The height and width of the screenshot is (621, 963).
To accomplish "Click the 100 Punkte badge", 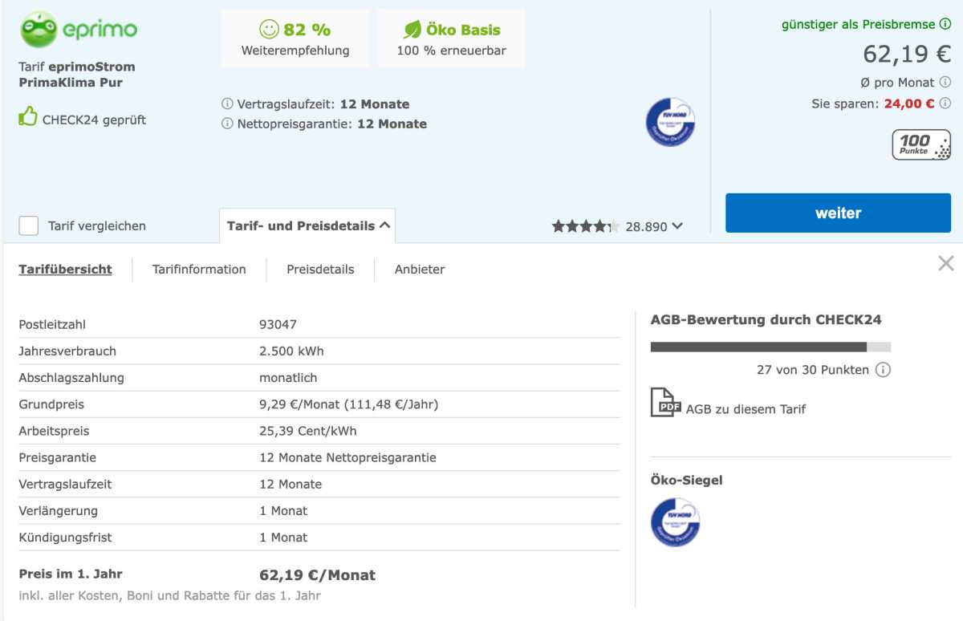I will click(921, 145).
